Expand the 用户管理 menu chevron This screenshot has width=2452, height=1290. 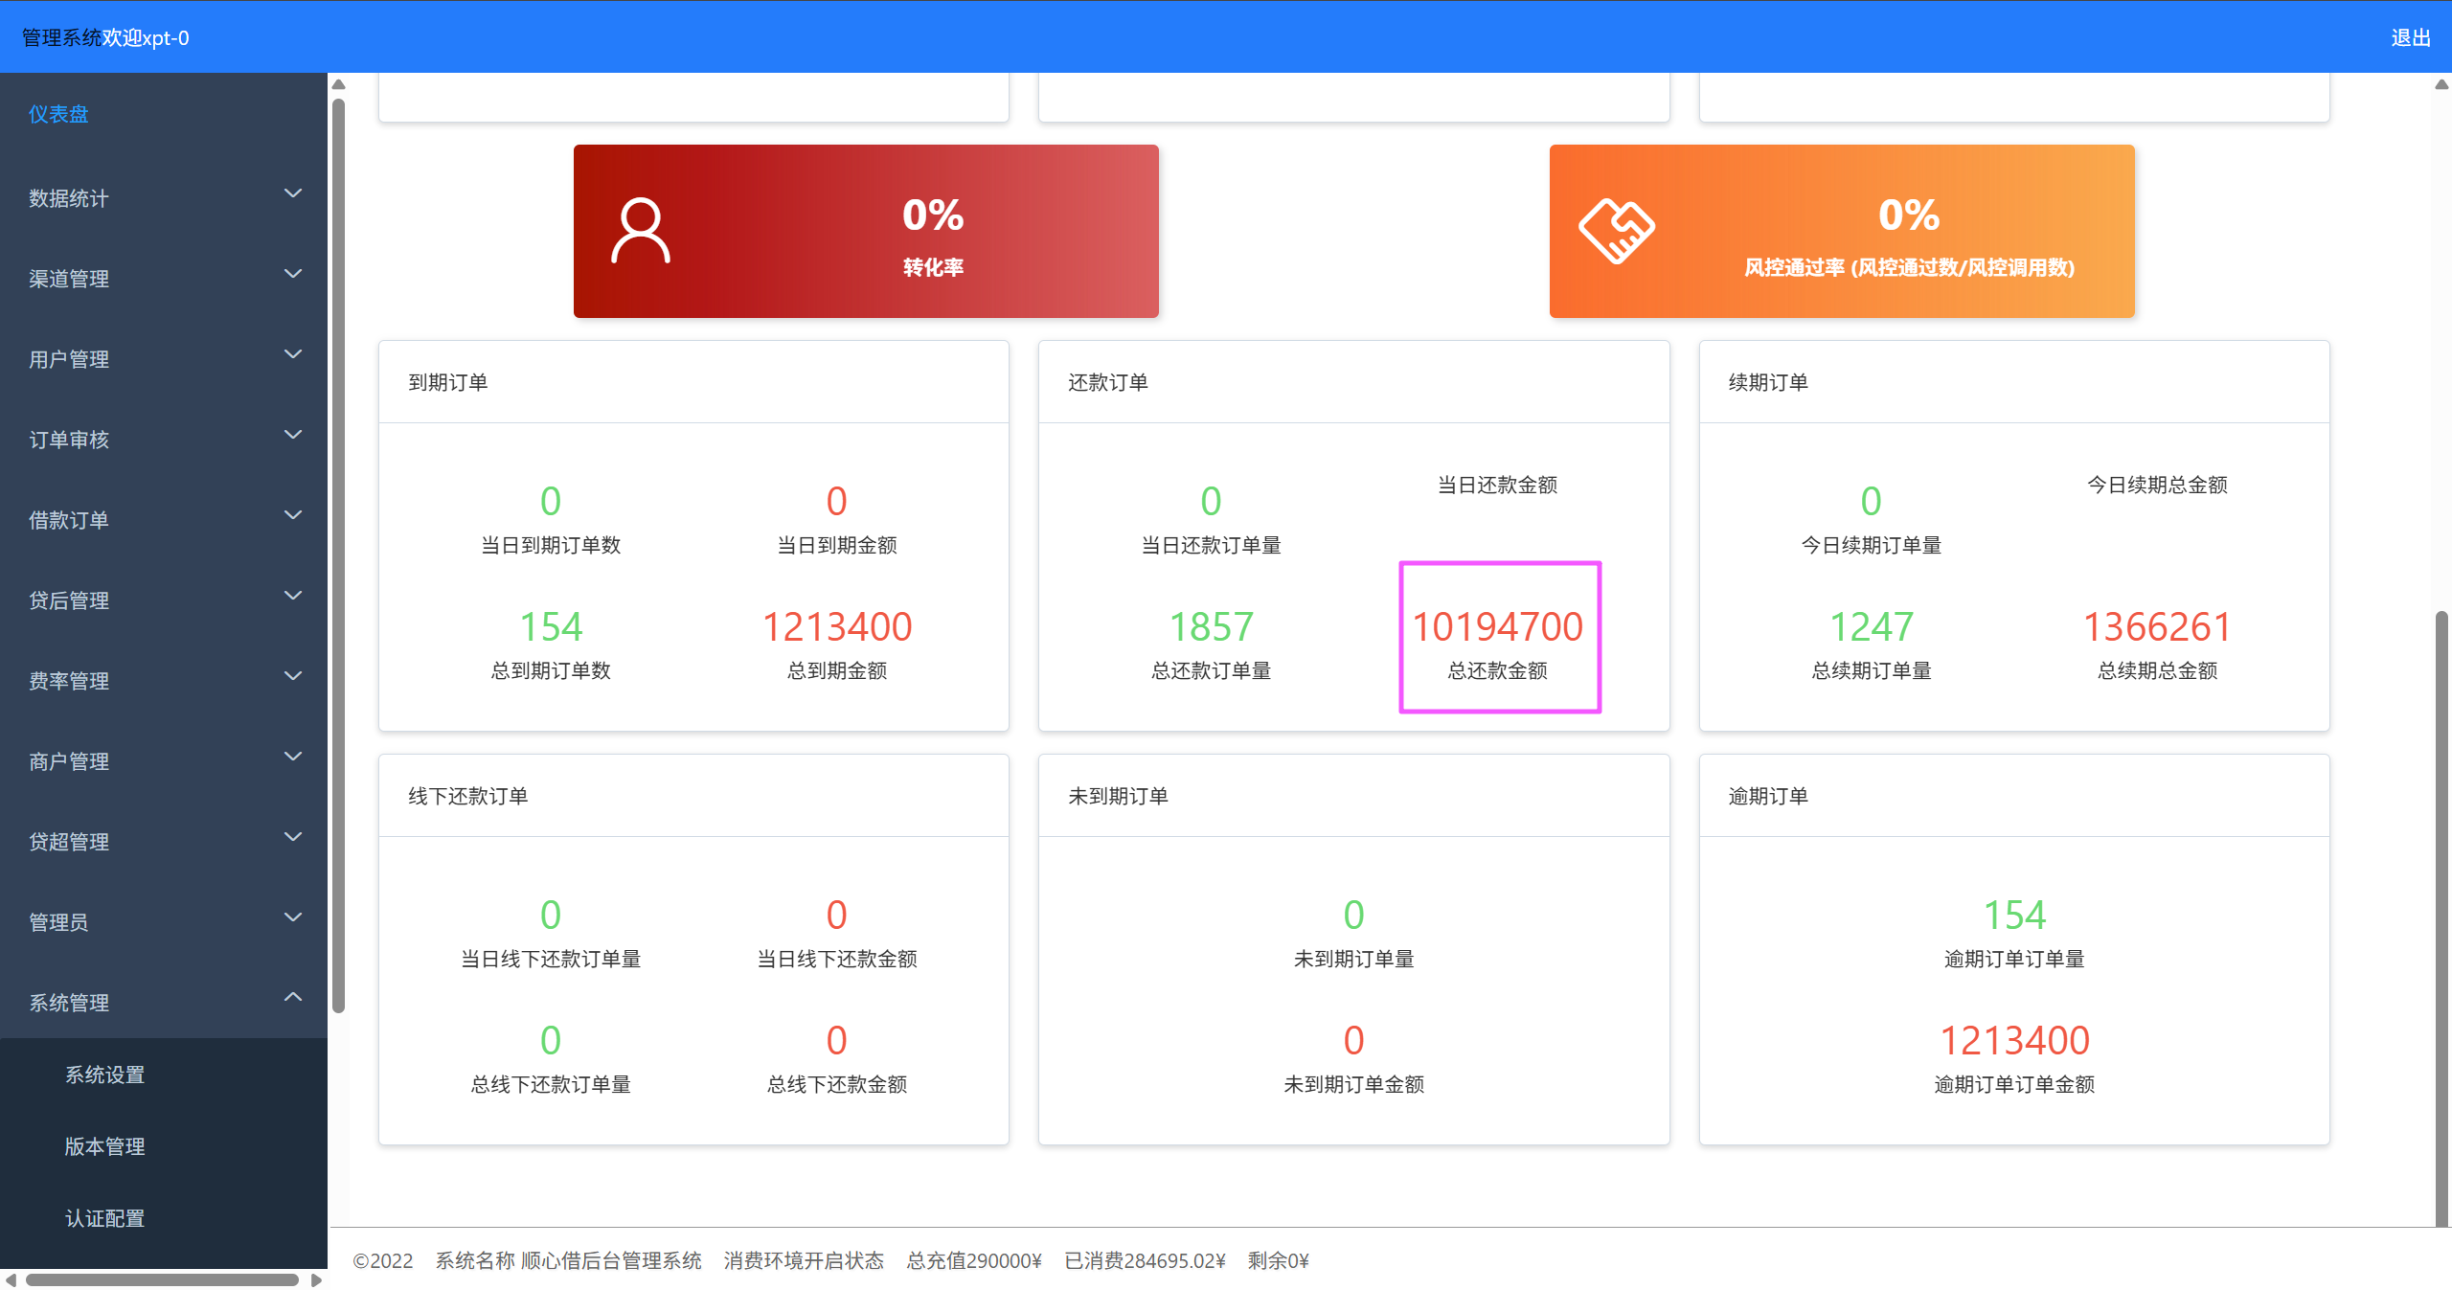293,354
